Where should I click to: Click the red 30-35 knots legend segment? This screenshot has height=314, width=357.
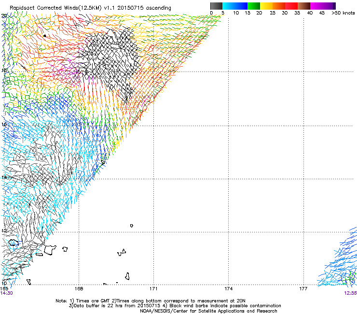pos(291,6)
